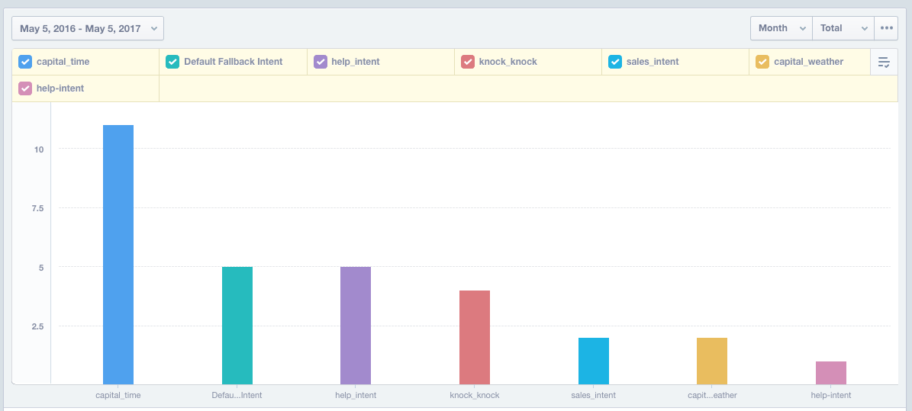The width and height of the screenshot is (912, 411).
Task: Uncheck the Default Fallback Intent checkbox
Action: tap(172, 62)
